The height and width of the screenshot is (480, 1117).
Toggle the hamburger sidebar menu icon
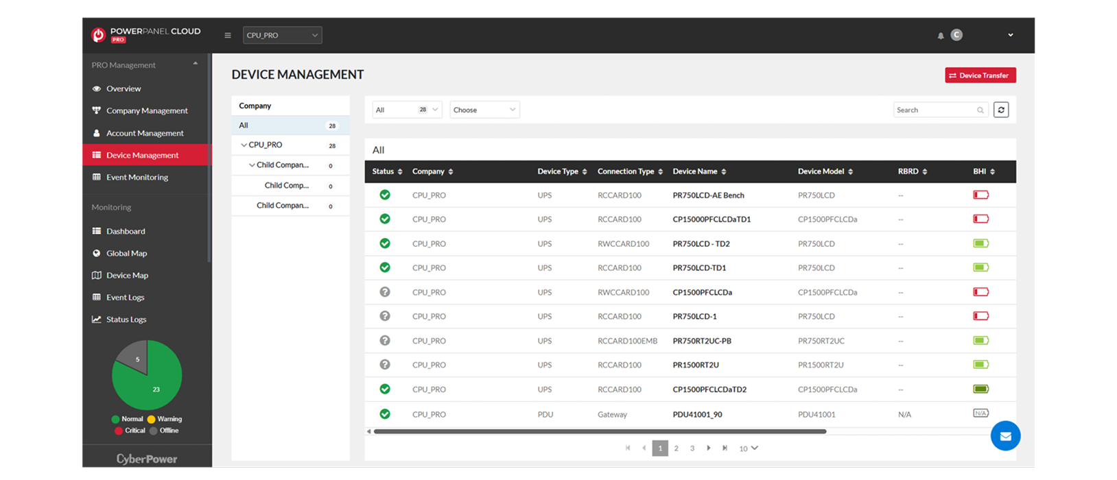coord(228,35)
